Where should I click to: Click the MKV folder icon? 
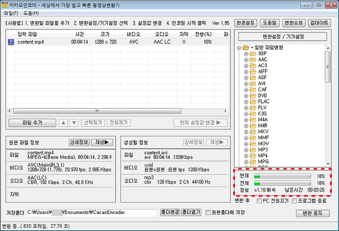coord(253,132)
